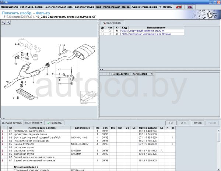Click the P337A code link
This screenshot has height=171, width=221.
[124, 31]
